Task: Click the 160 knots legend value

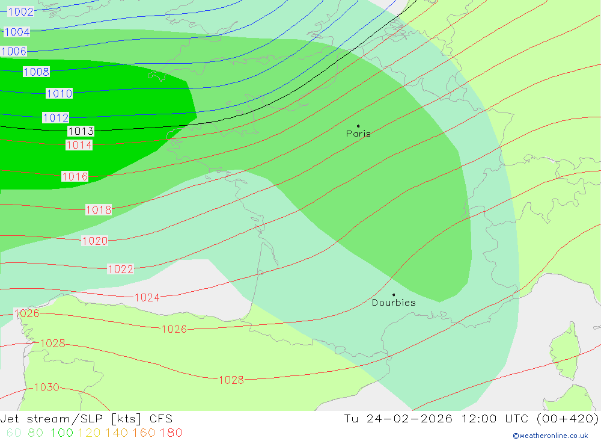Action: [144, 433]
